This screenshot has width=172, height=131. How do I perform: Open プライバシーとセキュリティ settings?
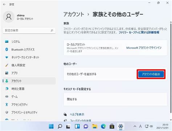[x=29, y=112]
